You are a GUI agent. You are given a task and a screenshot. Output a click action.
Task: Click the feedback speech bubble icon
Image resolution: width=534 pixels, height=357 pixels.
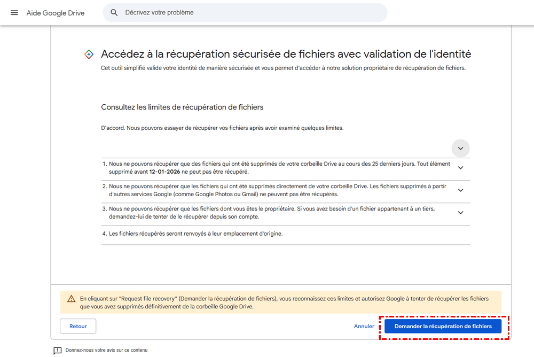(x=58, y=351)
